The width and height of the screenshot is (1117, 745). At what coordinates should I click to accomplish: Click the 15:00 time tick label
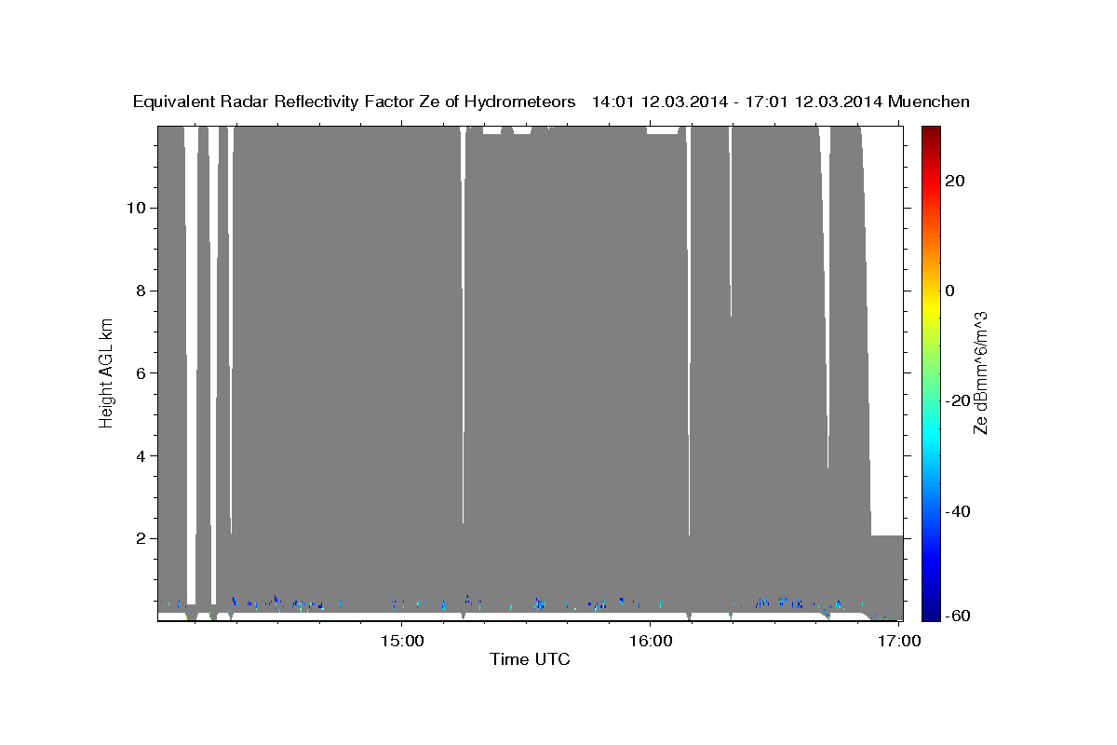402,641
